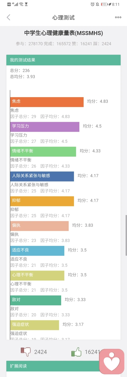The width and height of the screenshot is (127, 377).
Task: Tap the light blue 适应不良 bar
Action: coord(37,251)
